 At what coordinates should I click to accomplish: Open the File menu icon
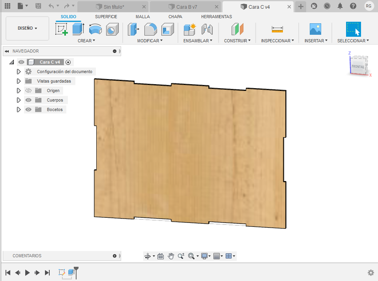tap(21, 6)
